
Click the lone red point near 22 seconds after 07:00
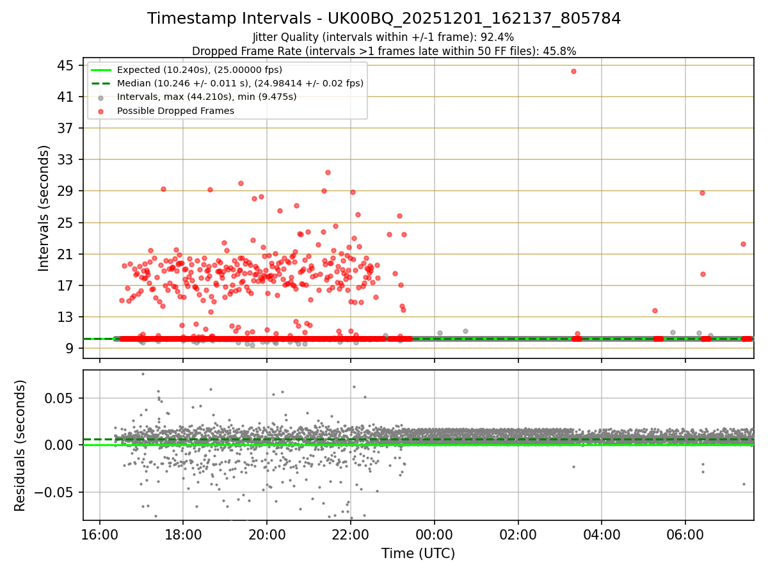click(x=743, y=244)
